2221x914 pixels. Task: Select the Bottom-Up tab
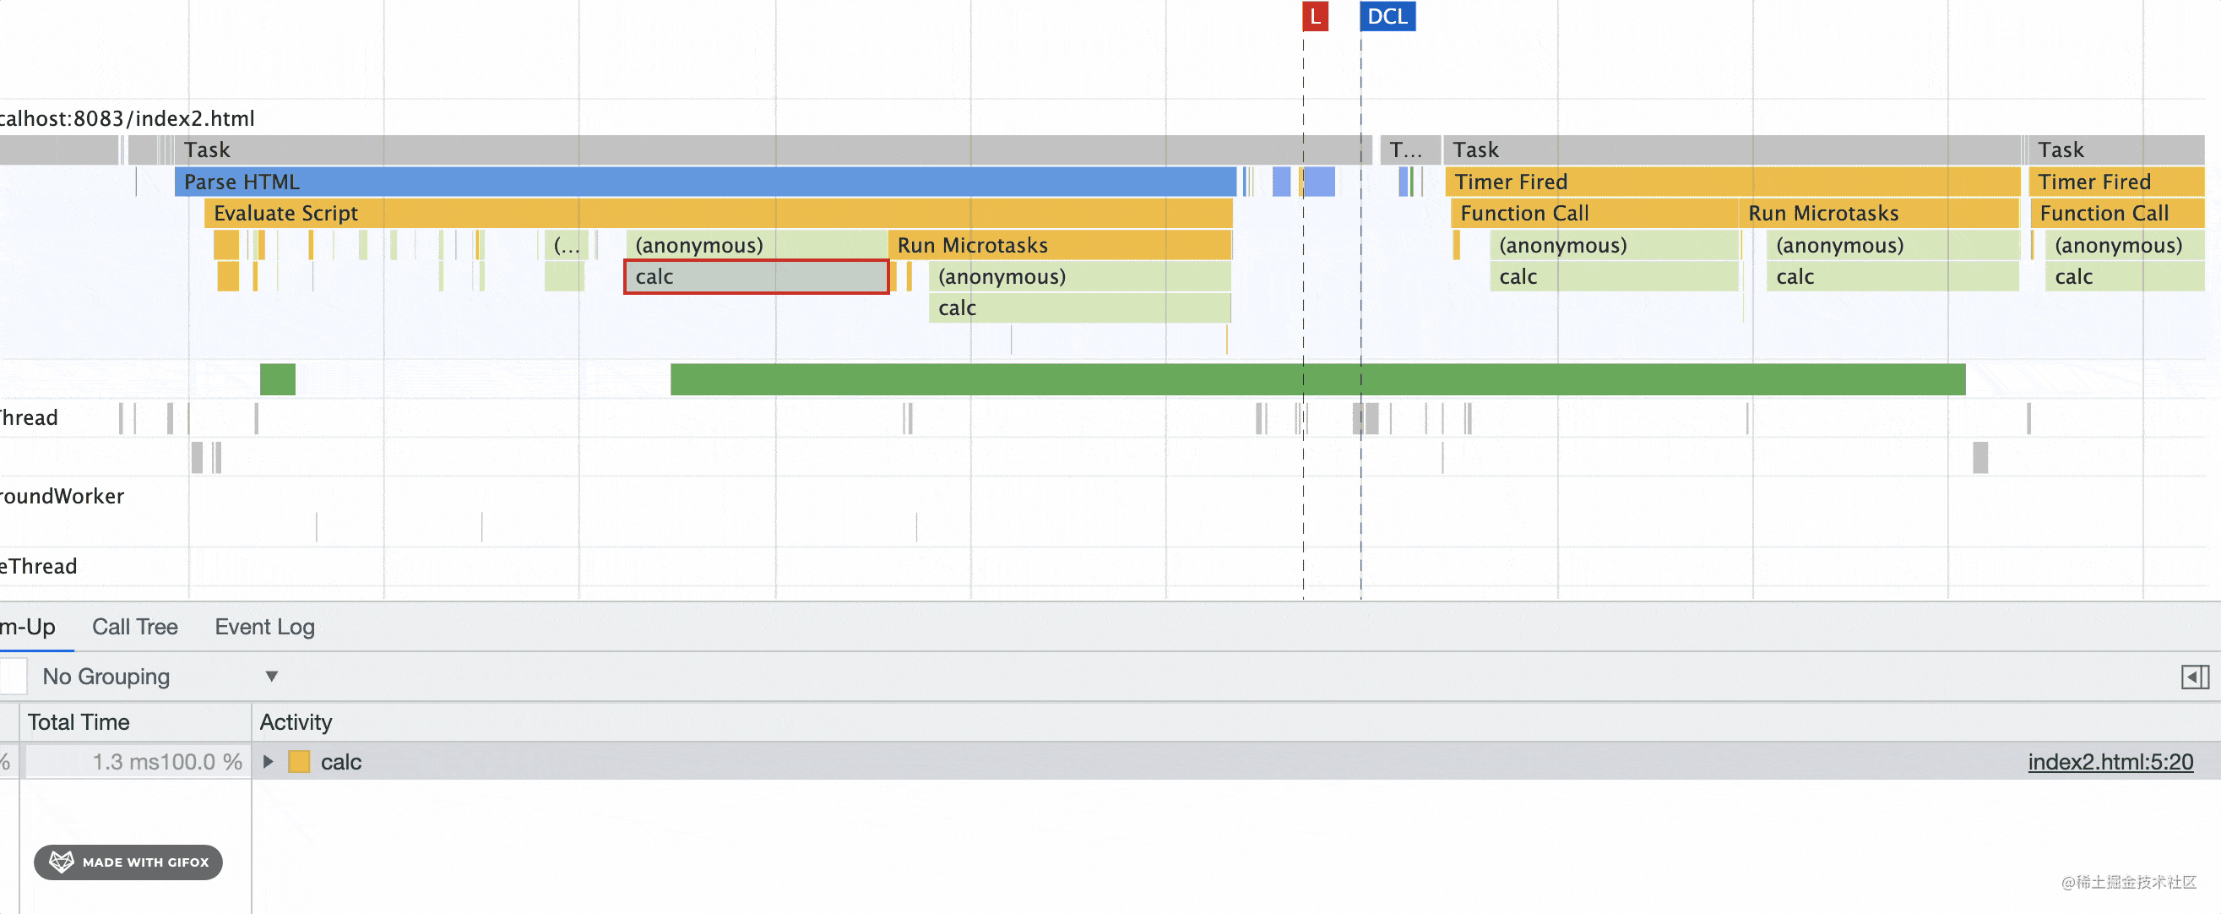[x=28, y=627]
